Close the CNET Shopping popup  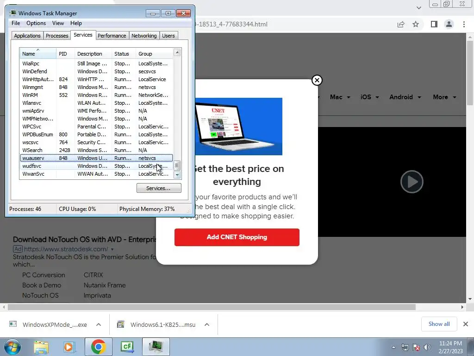click(317, 80)
